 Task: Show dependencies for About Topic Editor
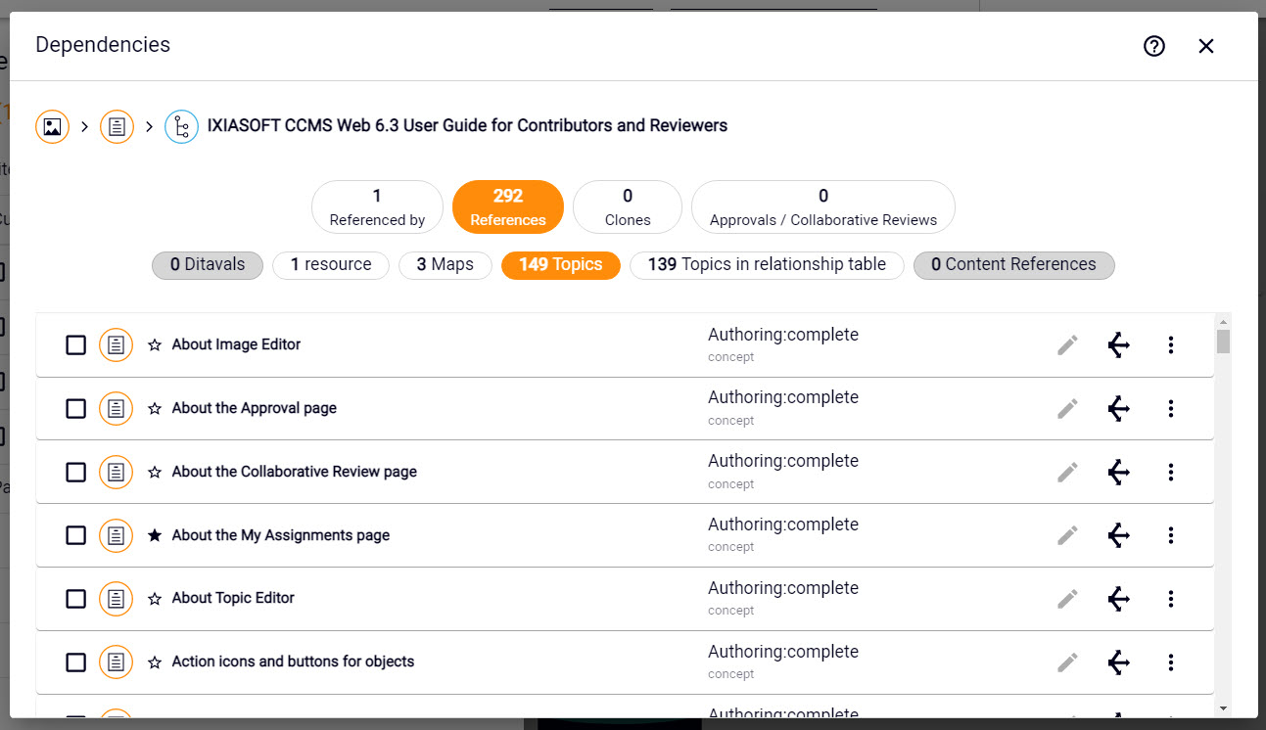[x=1119, y=599]
